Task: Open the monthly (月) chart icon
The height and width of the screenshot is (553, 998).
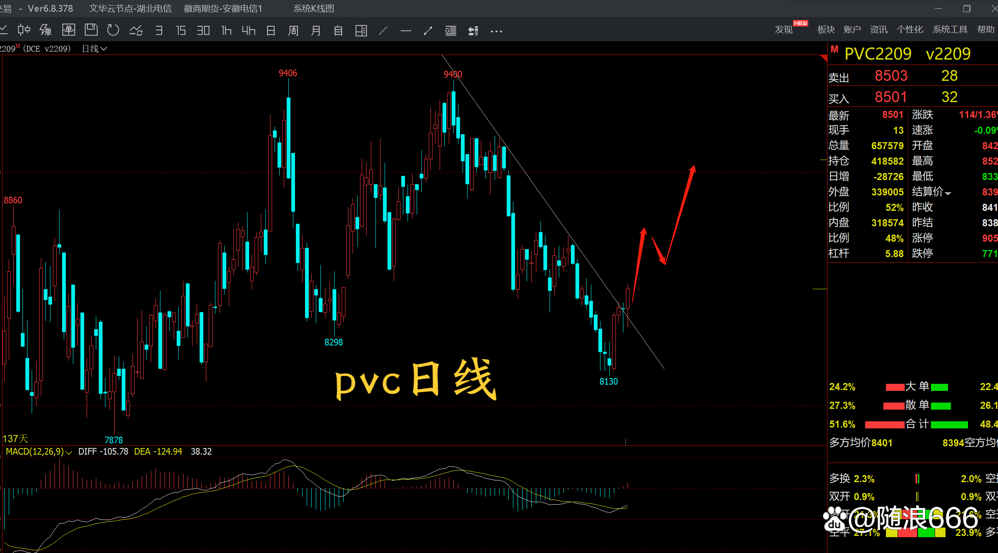Action: (316, 30)
